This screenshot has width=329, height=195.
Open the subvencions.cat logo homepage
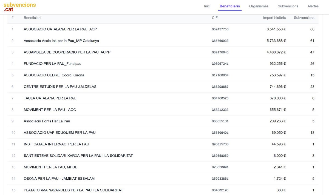(x=19, y=7)
